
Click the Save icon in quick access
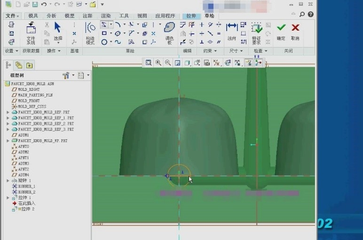(35, 4)
